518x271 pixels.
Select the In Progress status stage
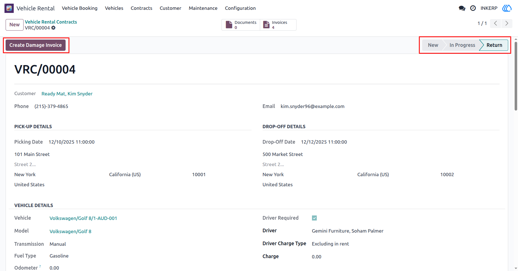(462, 45)
